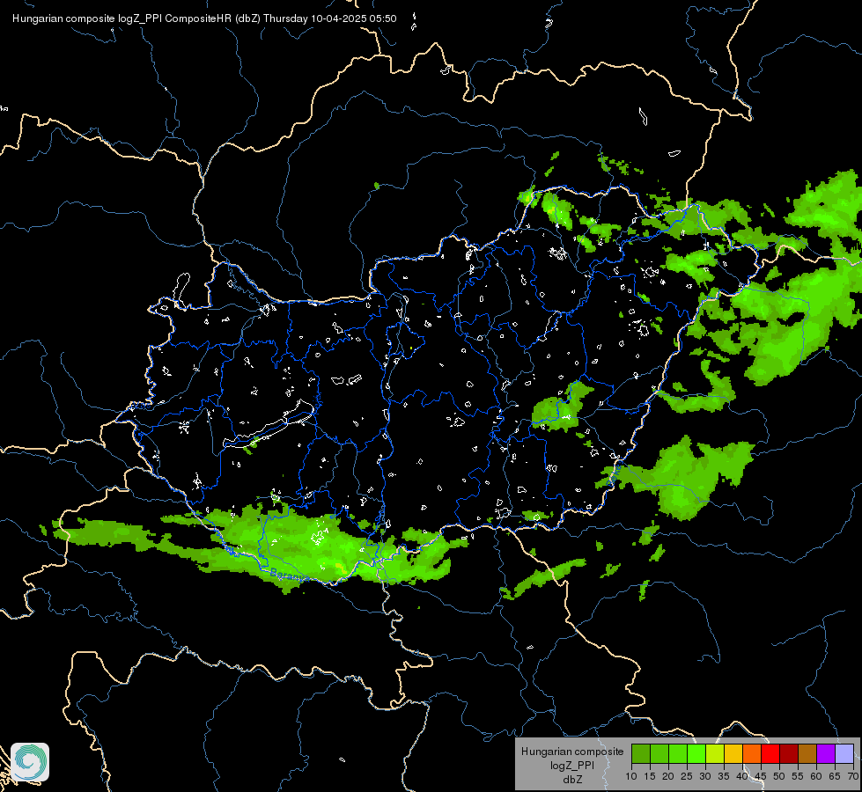The image size is (862, 792).
Task: Click the radar composite title text at top
Action: coord(204,18)
